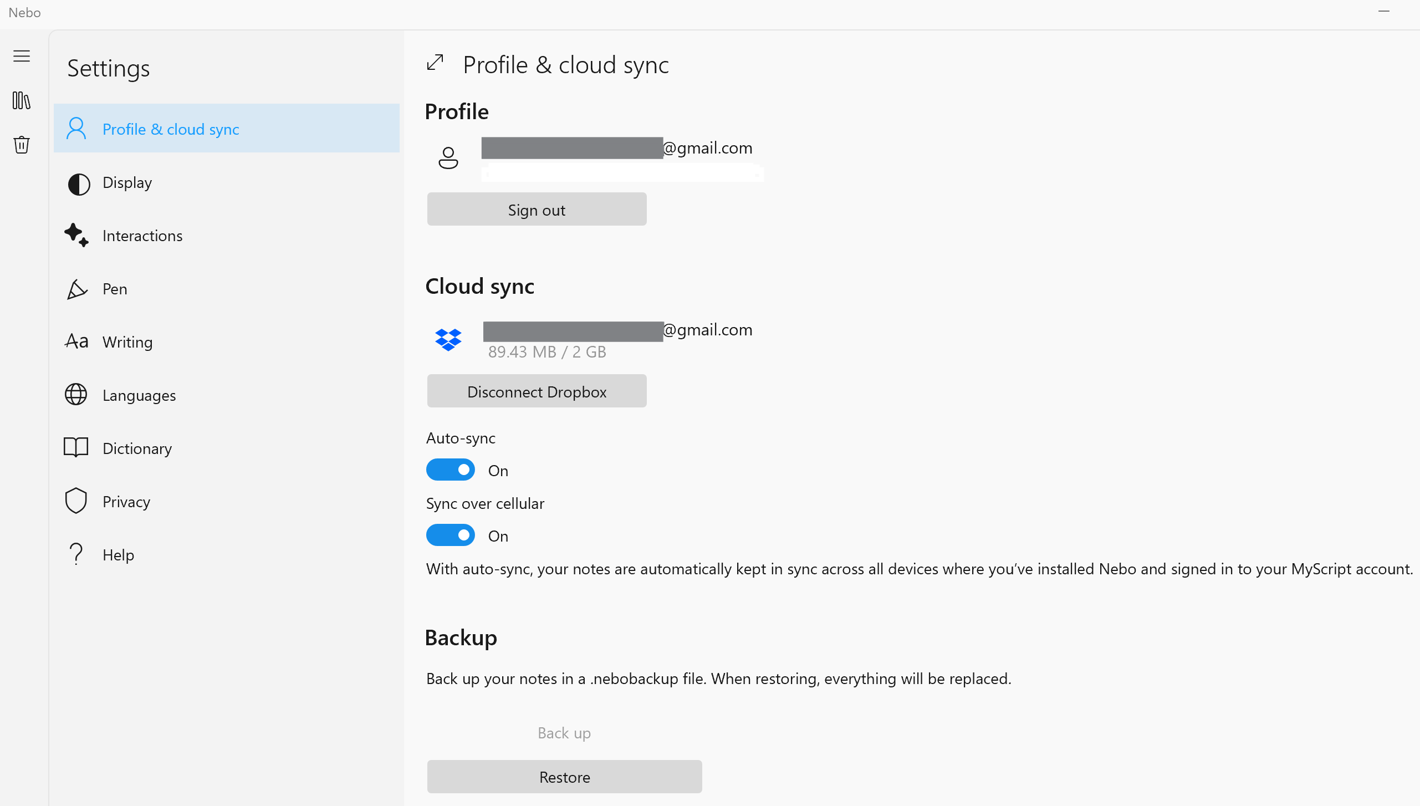Click the expand arrows beside page title
The width and height of the screenshot is (1420, 806).
[x=435, y=63]
